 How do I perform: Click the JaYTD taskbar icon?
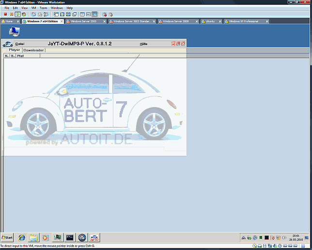click(x=94, y=237)
